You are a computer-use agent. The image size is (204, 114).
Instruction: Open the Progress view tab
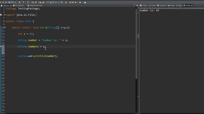pos(171,5)
